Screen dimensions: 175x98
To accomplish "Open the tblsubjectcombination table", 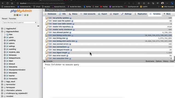I will 17,70.
